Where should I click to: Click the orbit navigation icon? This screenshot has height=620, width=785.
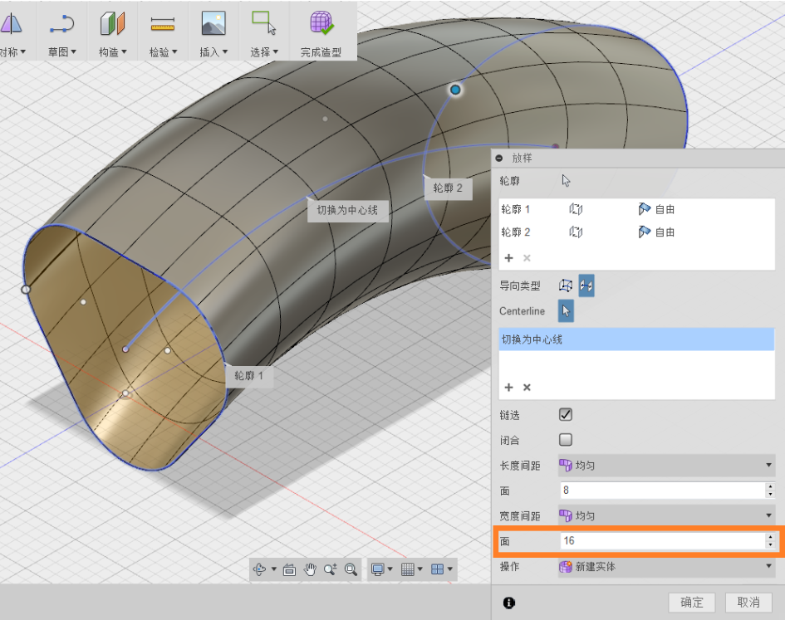(x=261, y=569)
